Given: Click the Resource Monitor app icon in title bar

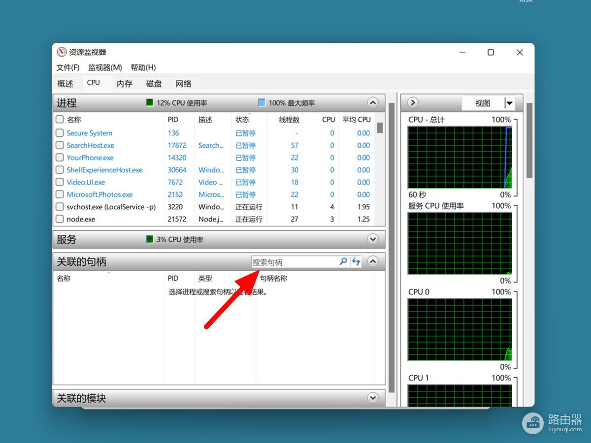Looking at the screenshot, I should click(x=62, y=52).
